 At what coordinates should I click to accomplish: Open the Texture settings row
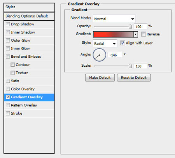tap(29, 73)
